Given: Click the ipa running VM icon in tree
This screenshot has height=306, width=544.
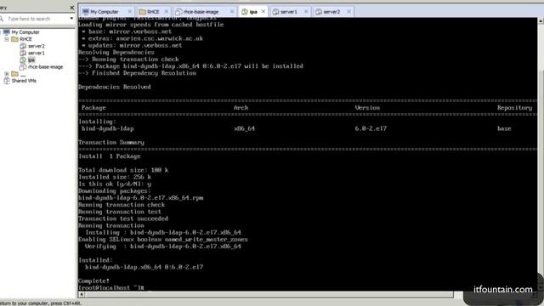Looking at the screenshot, I should point(23,60).
